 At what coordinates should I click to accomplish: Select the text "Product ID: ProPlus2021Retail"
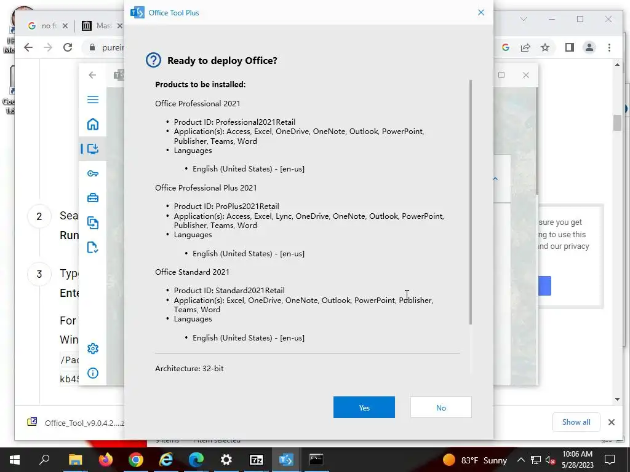(226, 206)
